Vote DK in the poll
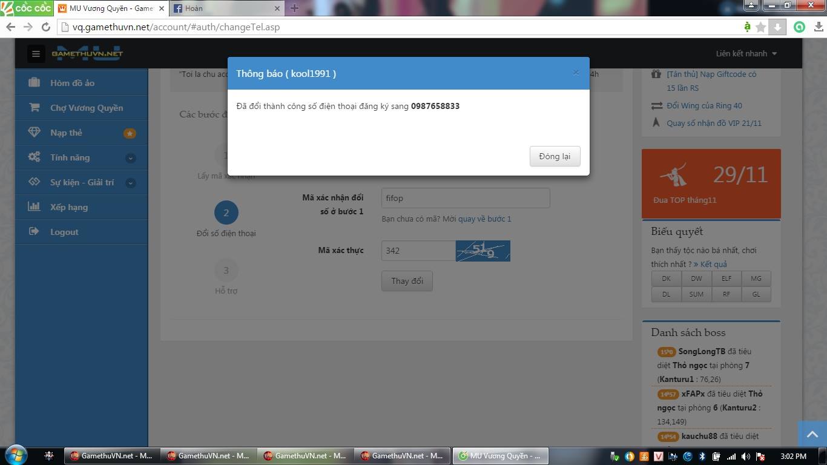Image resolution: width=827 pixels, height=465 pixels. pyautogui.click(x=666, y=279)
